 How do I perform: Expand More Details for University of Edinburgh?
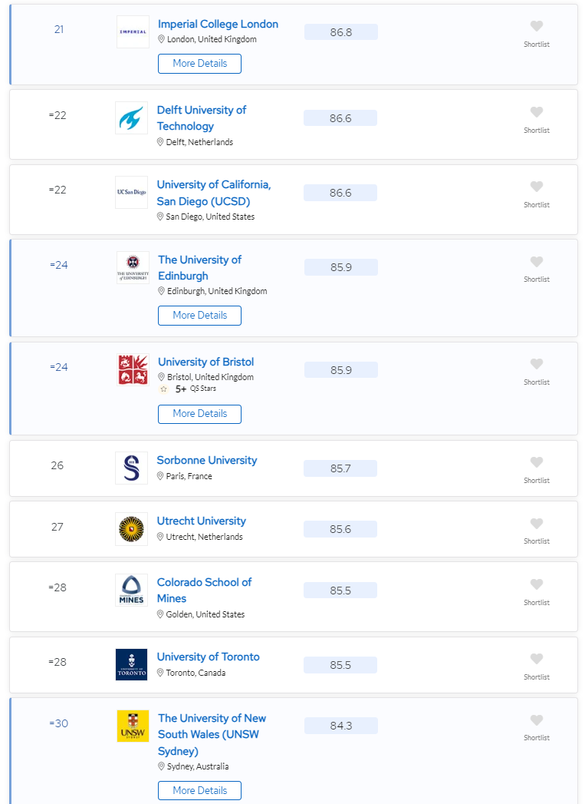pyautogui.click(x=199, y=316)
